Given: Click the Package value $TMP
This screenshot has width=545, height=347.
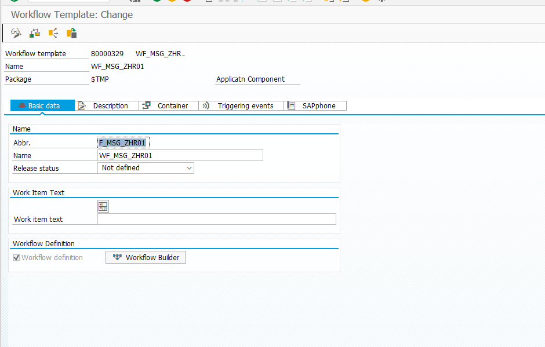Looking at the screenshot, I should (x=100, y=79).
